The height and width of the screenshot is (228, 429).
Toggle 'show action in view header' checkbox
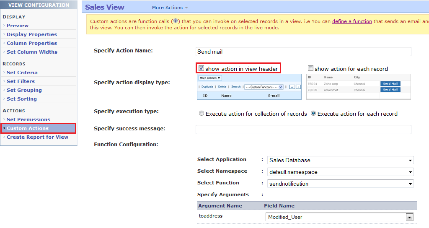tap(201, 68)
